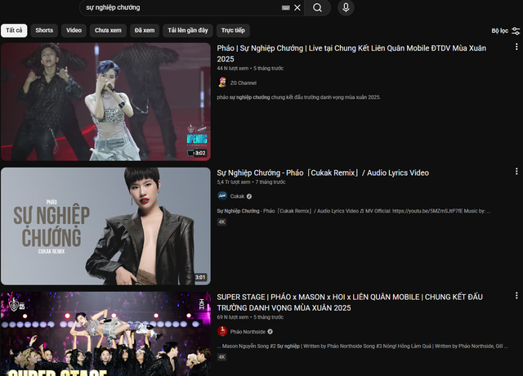Switch to the "Video" filter tab
The height and width of the screenshot is (376, 523).
pyautogui.click(x=74, y=30)
